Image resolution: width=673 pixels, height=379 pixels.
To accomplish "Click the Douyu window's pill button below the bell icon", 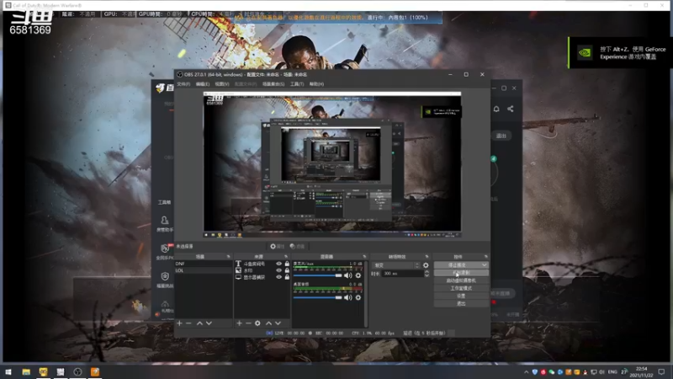I will [x=501, y=136].
